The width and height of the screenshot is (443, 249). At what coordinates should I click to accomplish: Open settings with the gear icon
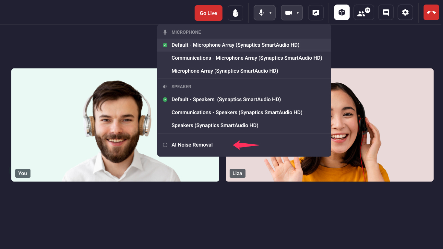pyautogui.click(x=405, y=13)
